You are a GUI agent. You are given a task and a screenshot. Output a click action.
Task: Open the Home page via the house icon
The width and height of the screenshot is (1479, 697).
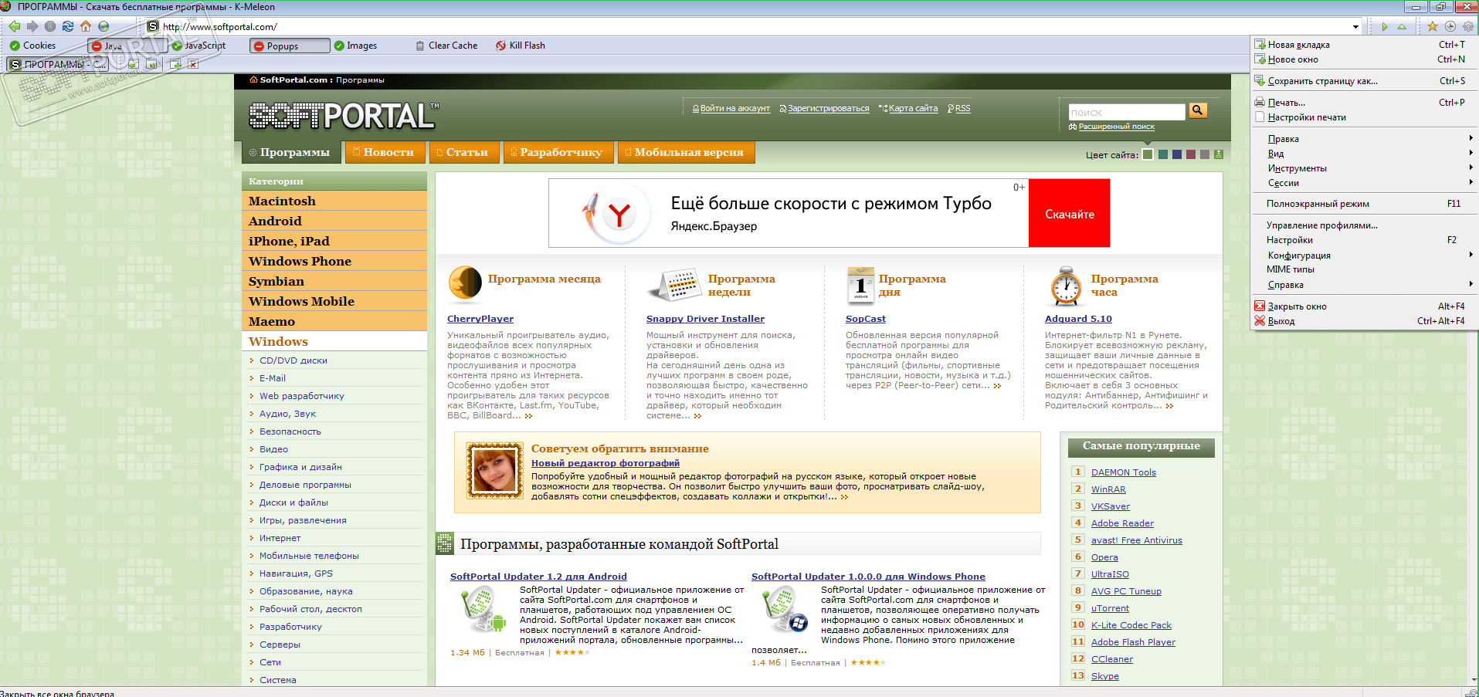click(86, 26)
